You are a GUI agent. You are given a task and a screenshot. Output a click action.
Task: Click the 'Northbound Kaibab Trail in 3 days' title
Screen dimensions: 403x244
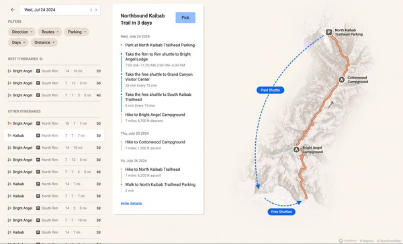(142, 19)
